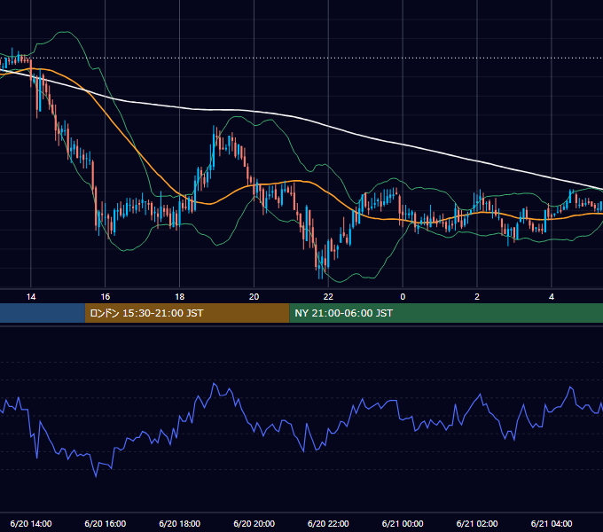Click the 6/20 18:00 time label
This screenshot has height=532, width=603.
[x=180, y=523]
